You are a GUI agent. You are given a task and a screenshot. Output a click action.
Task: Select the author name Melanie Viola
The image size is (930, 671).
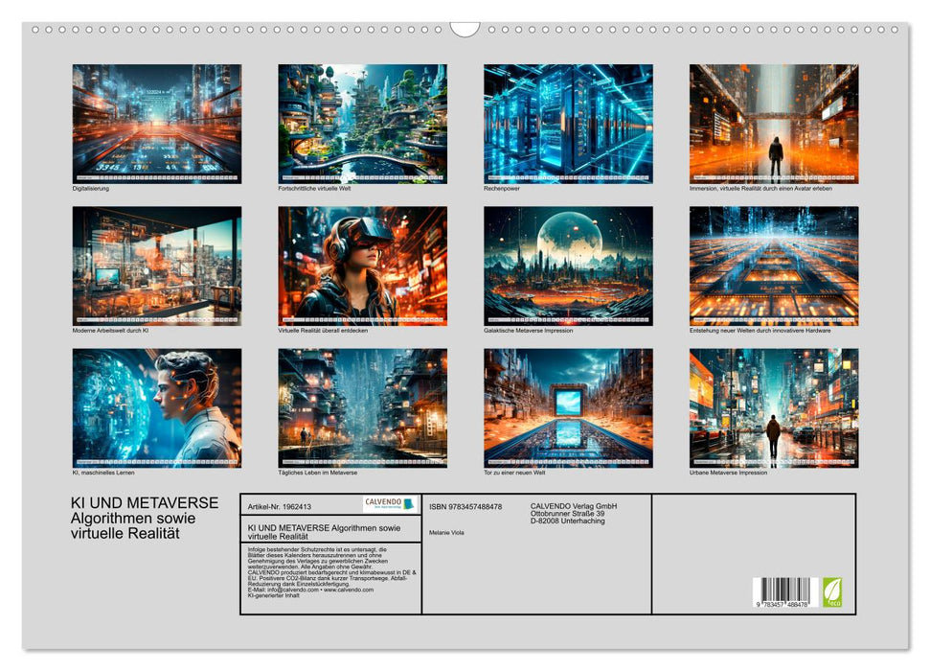click(x=446, y=533)
